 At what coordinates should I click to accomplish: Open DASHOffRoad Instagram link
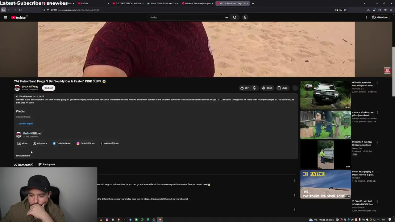[85, 143]
